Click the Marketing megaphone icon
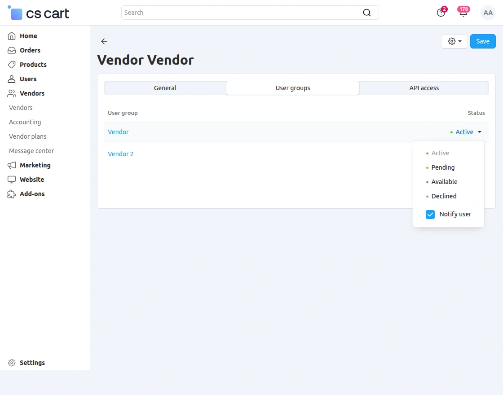The image size is (503, 395). 12,165
